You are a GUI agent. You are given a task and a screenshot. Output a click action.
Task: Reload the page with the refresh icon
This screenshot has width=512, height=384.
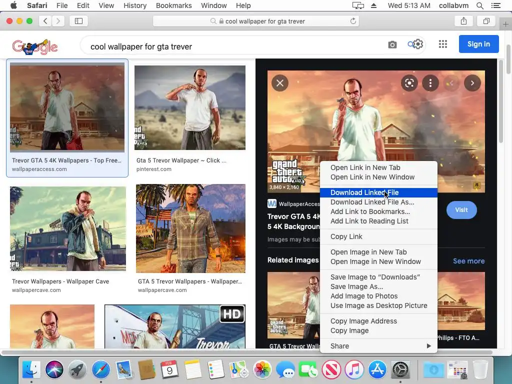pos(353,21)
